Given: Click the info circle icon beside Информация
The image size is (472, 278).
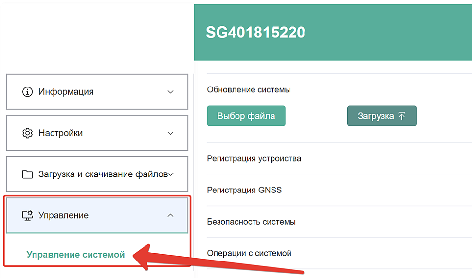Looking at the screenshot, I should tap(27, 92).
